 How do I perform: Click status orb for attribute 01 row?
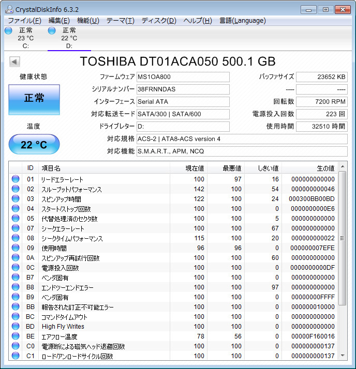(x=16, y=179)
